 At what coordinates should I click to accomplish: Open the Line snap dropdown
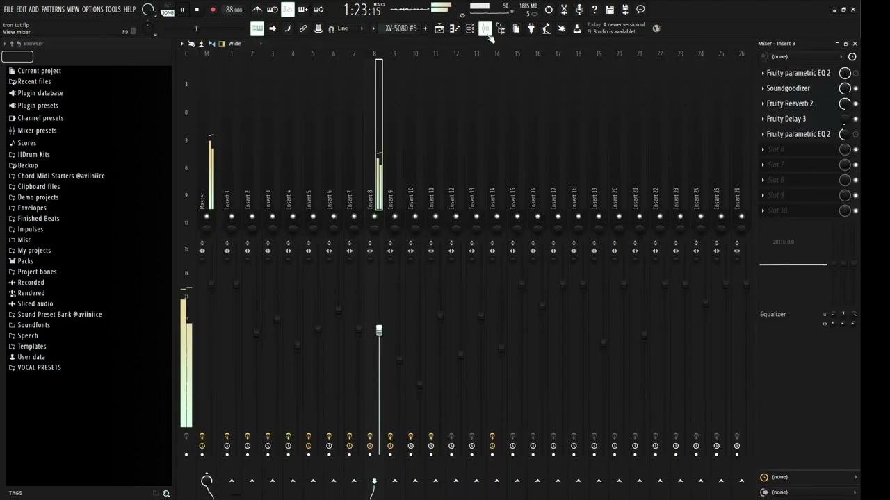(349, 28)
